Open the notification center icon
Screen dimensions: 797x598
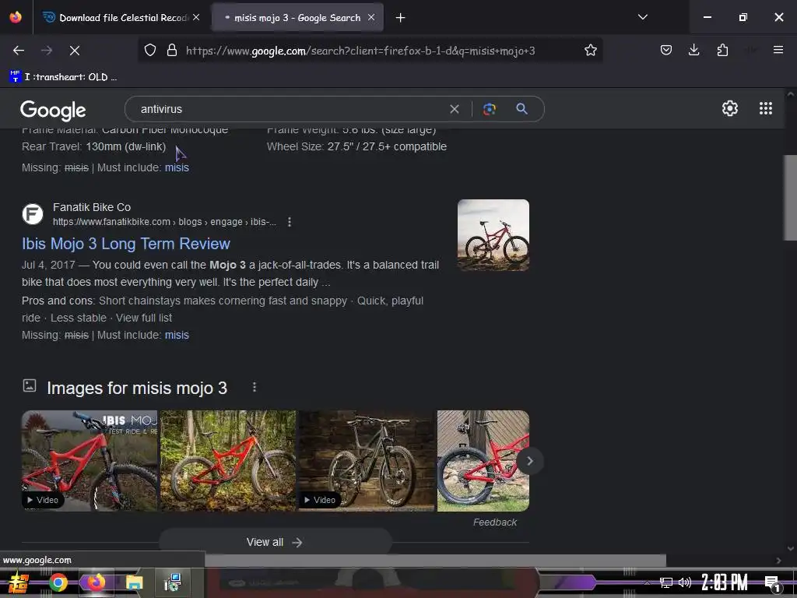coord(773,583)
